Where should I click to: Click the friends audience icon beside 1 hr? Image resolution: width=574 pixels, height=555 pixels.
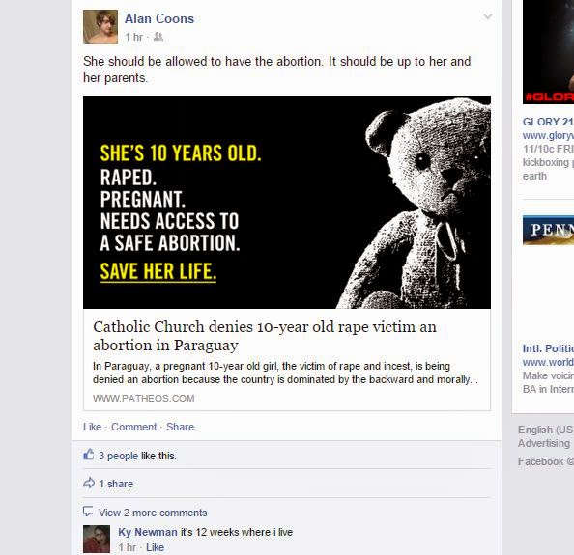(158, 37)
